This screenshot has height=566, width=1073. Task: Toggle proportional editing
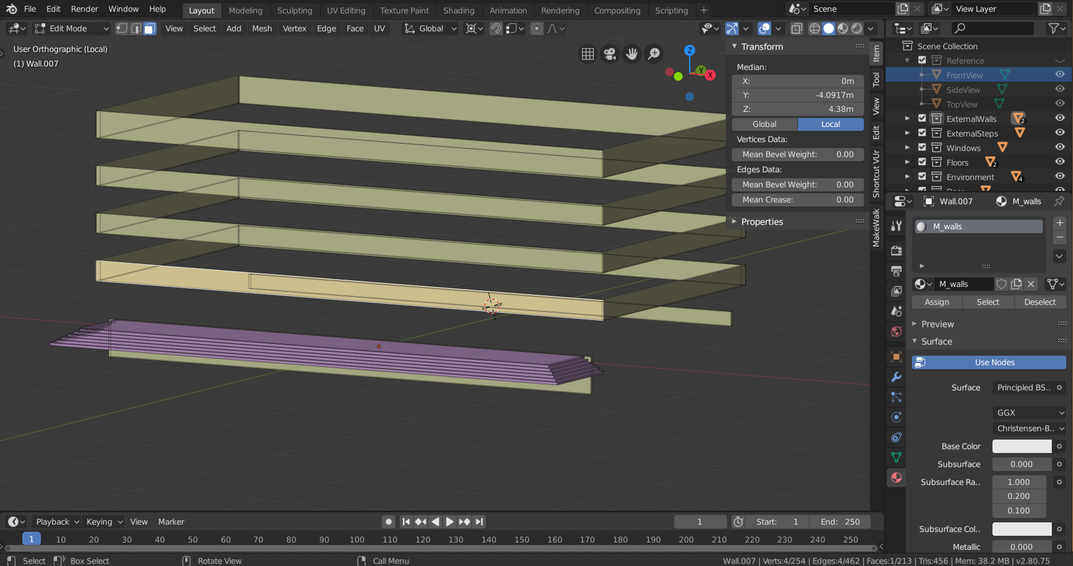click(537, 29)
